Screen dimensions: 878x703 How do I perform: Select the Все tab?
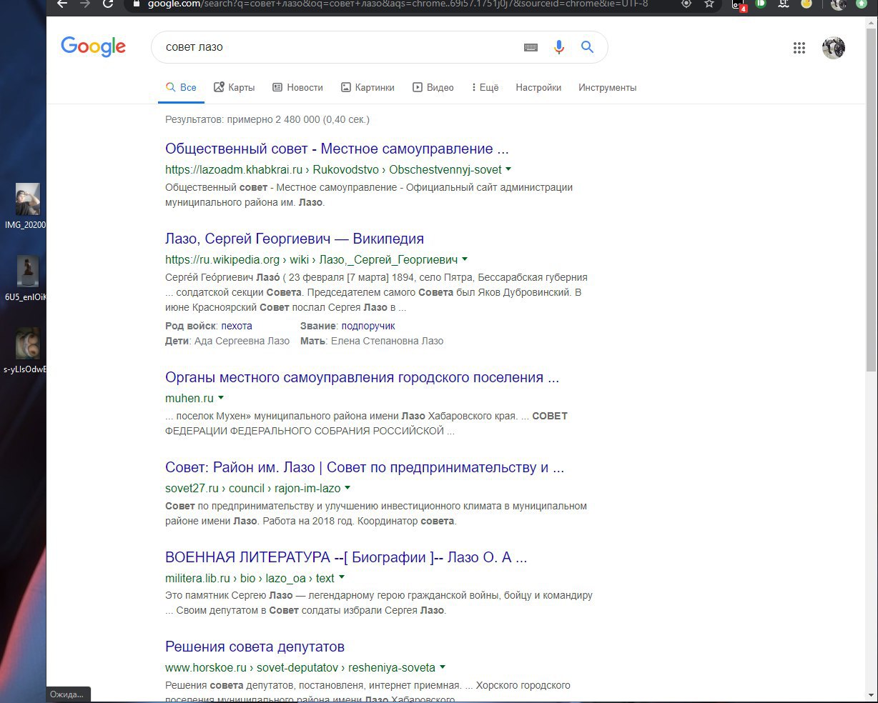(181, 87)
